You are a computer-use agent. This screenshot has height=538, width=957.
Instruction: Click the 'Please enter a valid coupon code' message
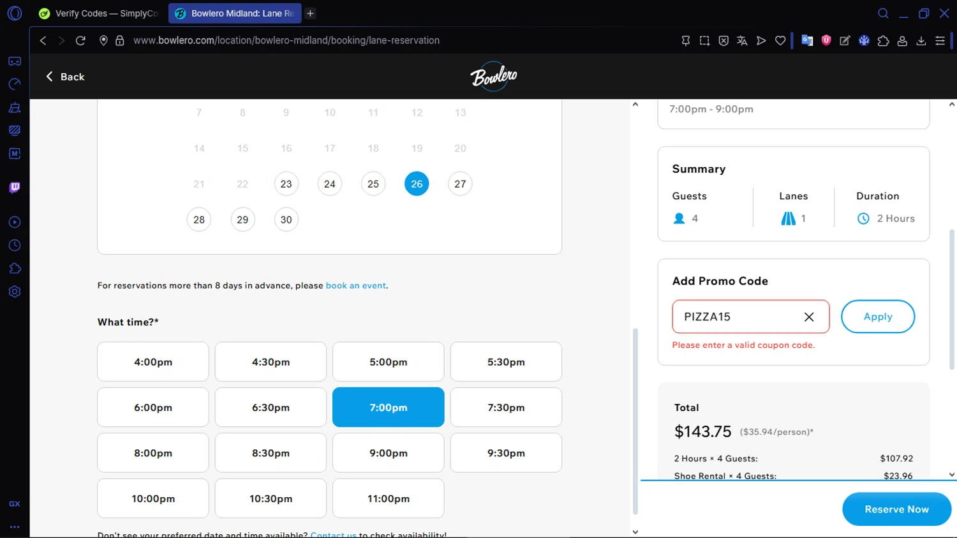coord(743,345)
